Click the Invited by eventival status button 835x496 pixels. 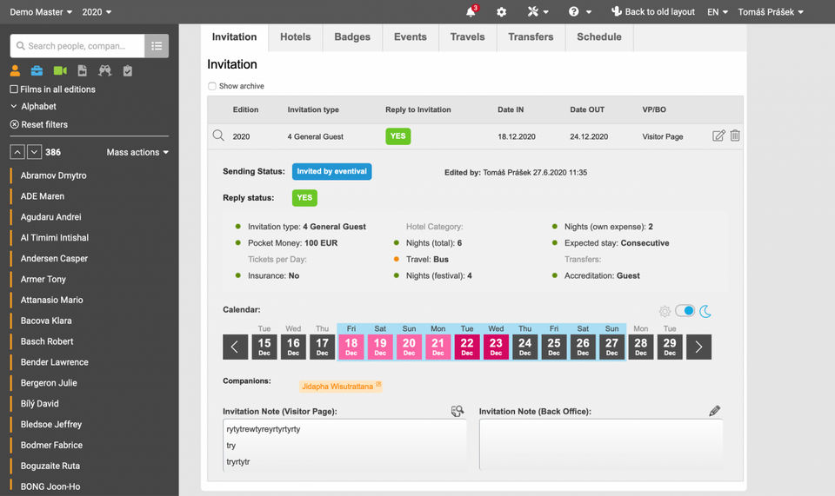331,171
